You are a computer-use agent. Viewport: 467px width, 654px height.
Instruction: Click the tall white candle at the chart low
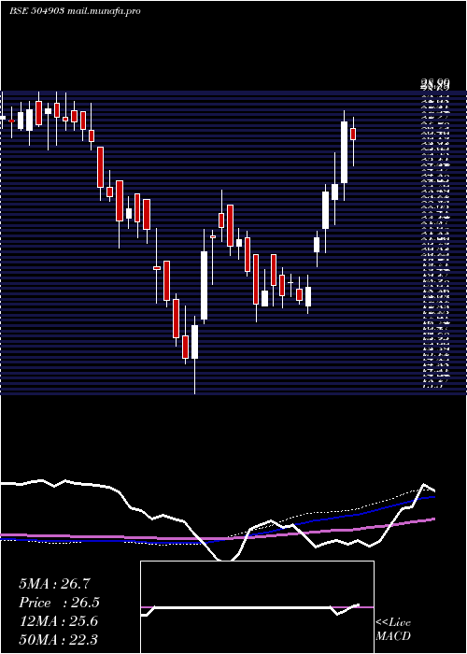tap(194, 342)
